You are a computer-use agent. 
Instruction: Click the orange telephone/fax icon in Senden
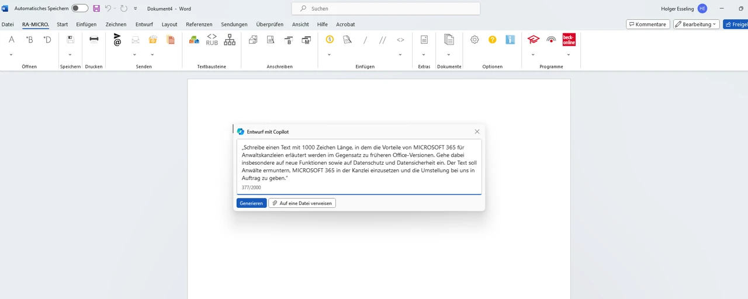(x=153, y=40)
